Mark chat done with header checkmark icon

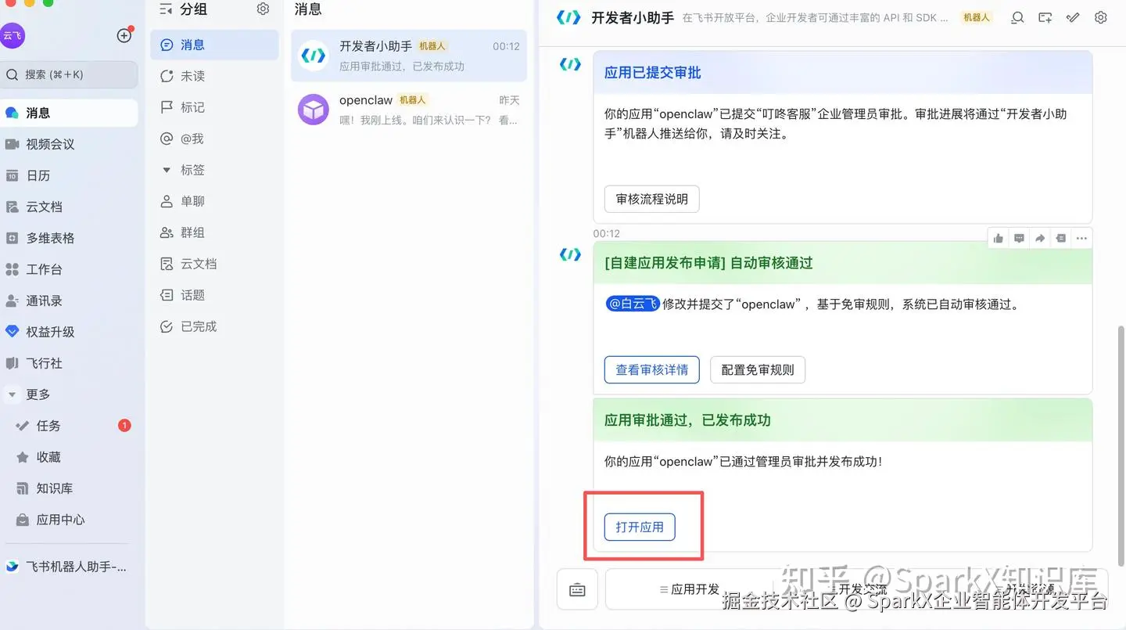click(1073, 17)
